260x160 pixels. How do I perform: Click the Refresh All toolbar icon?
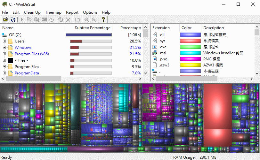(13, 20)
